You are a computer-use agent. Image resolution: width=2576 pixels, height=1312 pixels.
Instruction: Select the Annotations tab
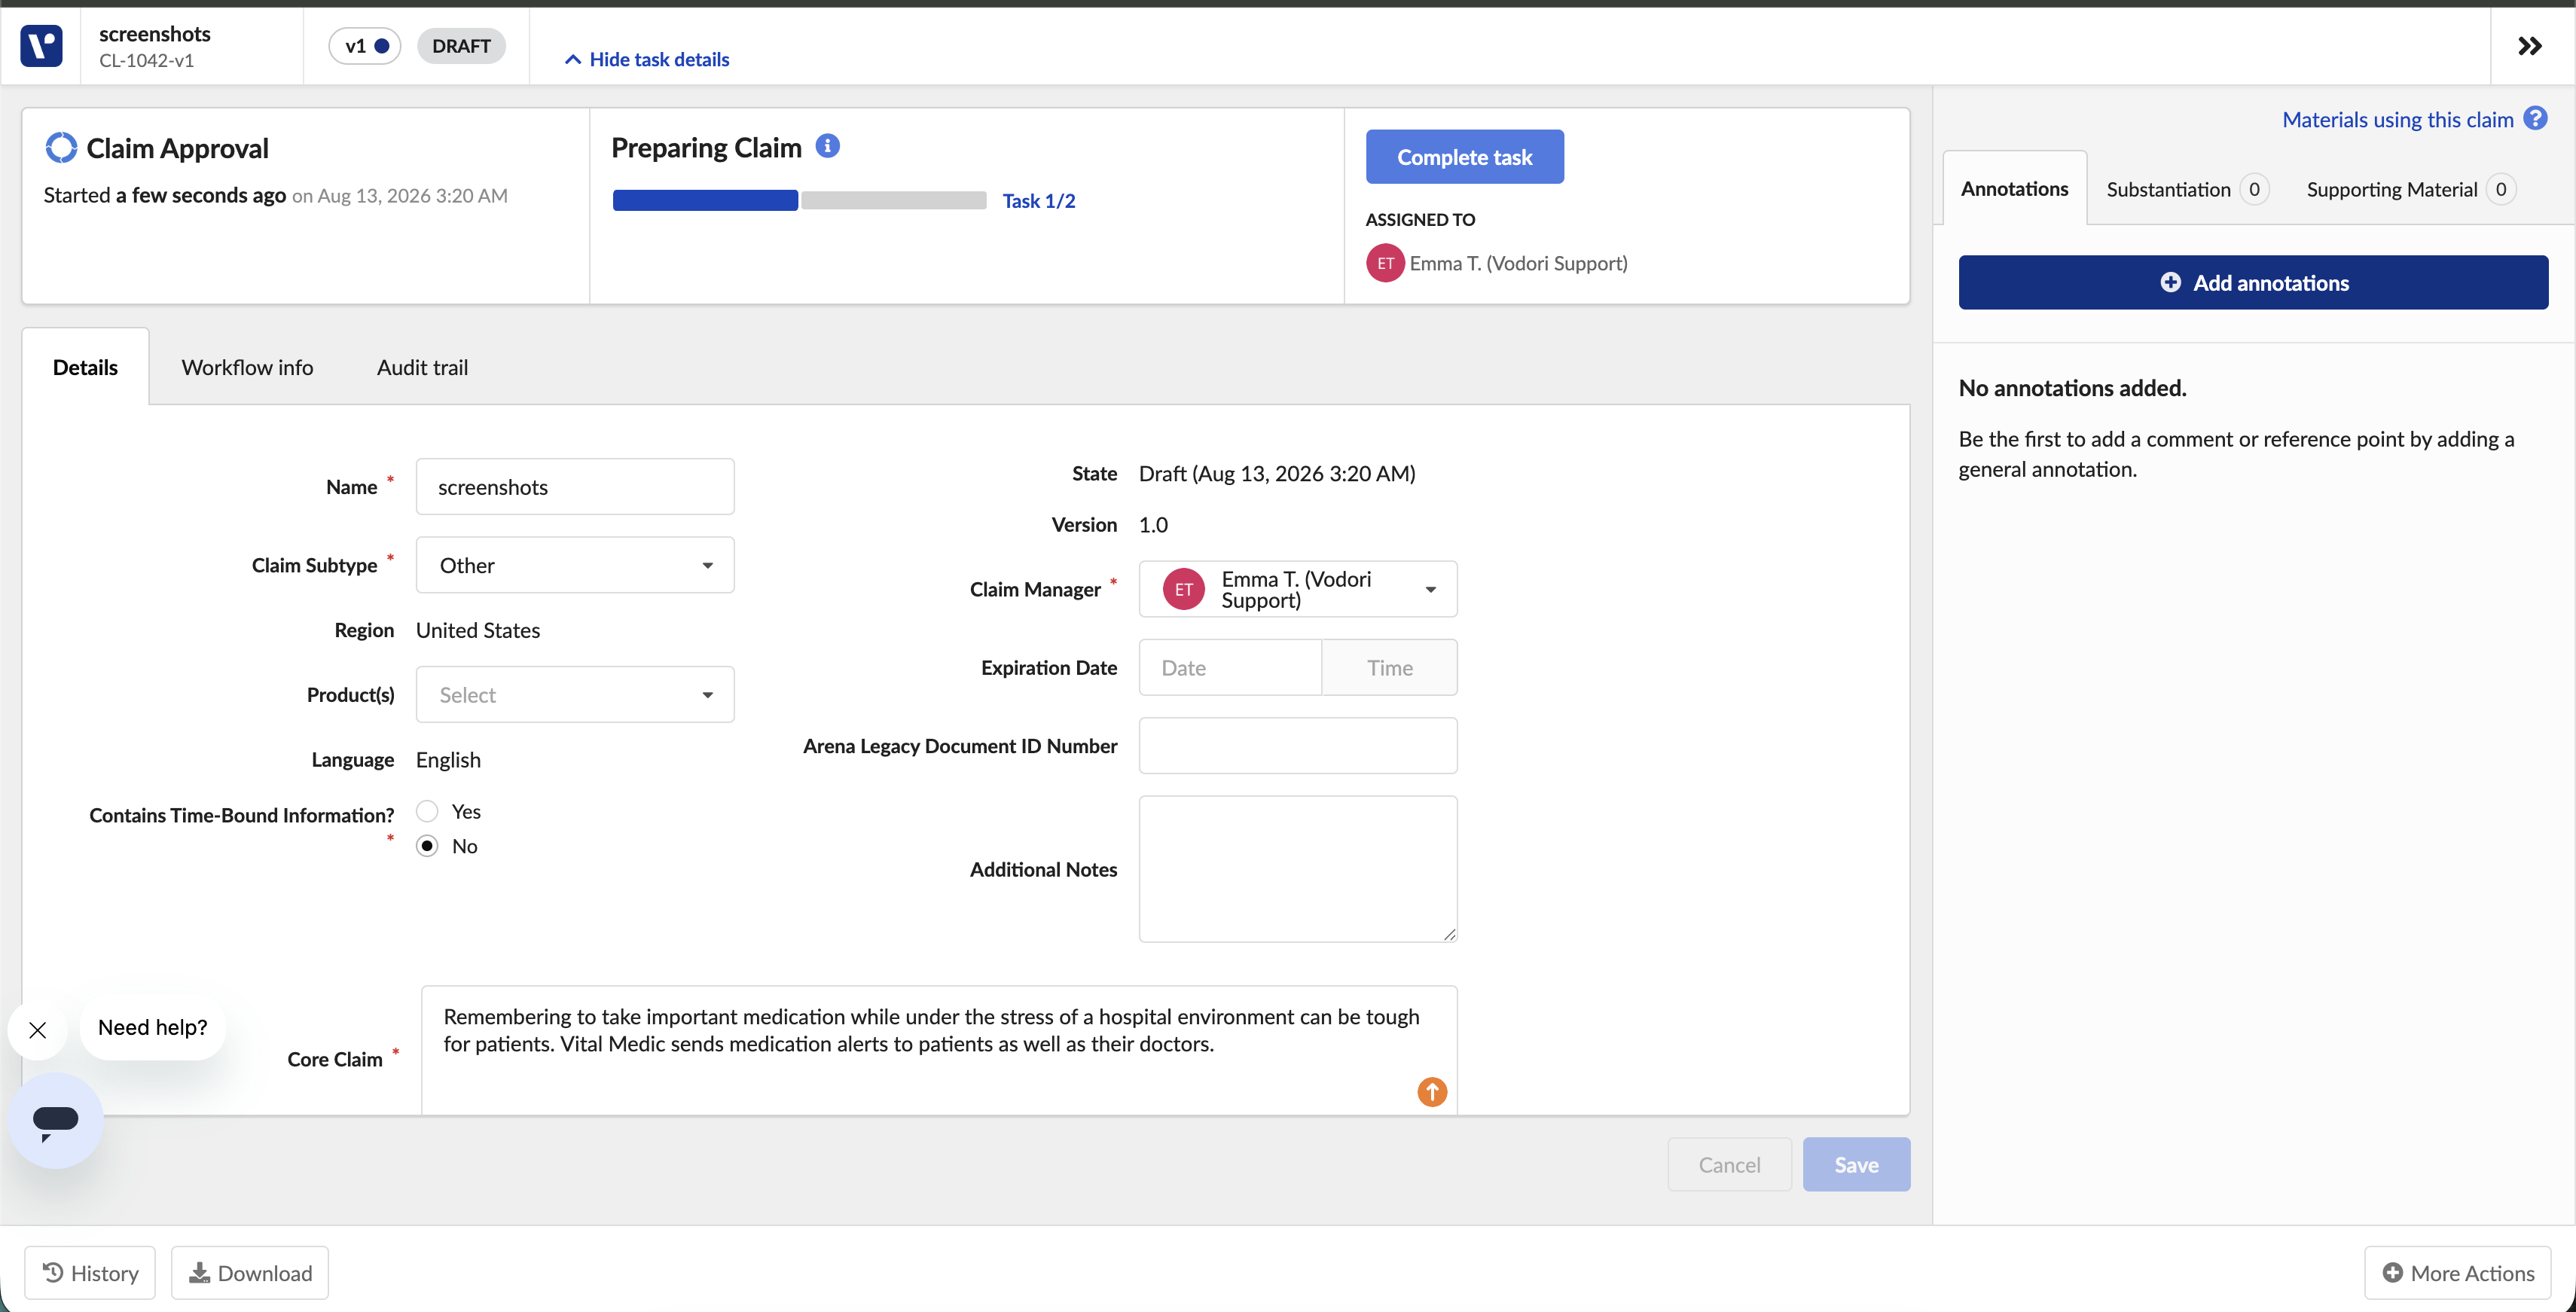coord(2014,188)
